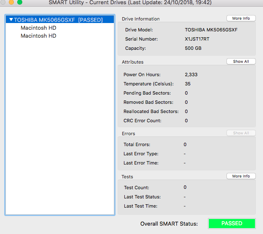Select the first Macintosh HD volume
Viewport: 263px width, 234px height.
pos(38,28)
